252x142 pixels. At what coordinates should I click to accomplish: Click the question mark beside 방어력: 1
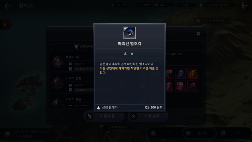pos(70,64)
